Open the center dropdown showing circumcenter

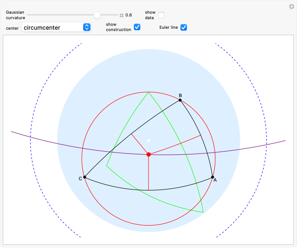click(56, 27)
